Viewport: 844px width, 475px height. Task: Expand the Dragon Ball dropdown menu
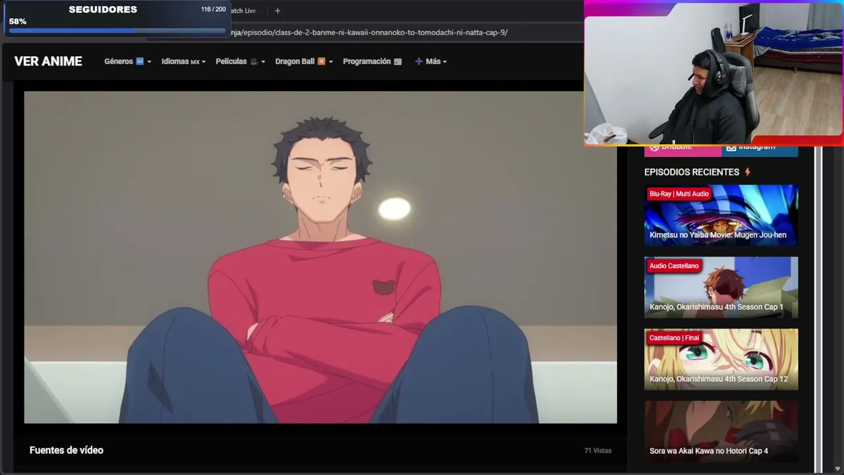[304, 61]
